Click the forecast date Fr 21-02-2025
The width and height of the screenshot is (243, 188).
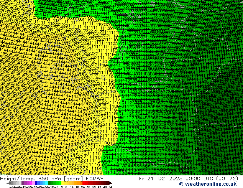click(161, 179)
